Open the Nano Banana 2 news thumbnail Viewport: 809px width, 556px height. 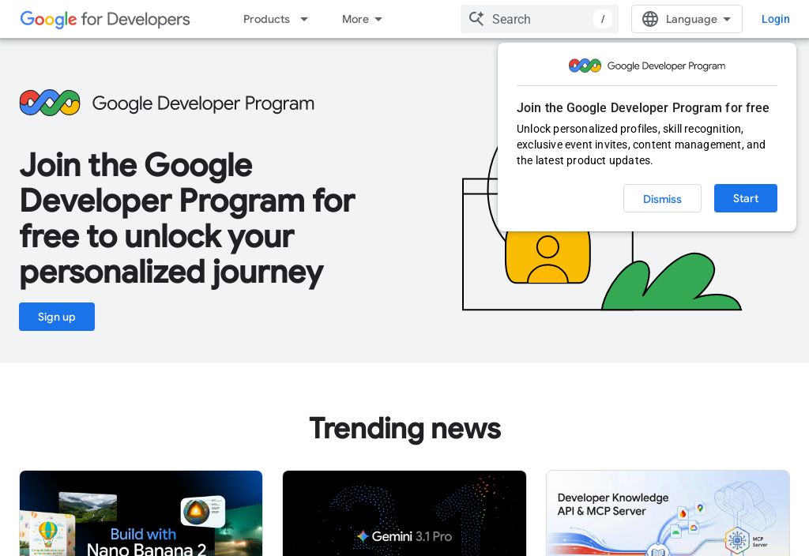(141, 513)
